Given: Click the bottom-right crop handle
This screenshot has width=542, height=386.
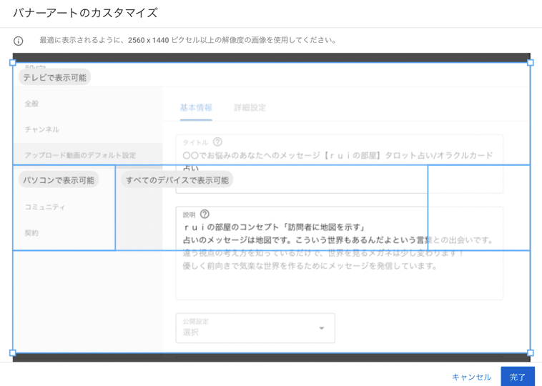Looking at the screenshot, I should coord(531,353).
